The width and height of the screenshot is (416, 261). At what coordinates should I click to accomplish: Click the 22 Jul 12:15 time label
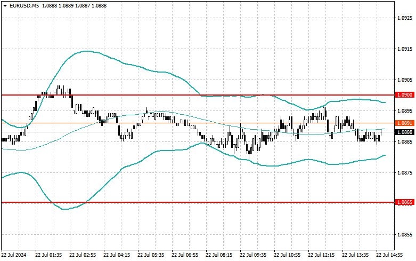pos(321,255)
